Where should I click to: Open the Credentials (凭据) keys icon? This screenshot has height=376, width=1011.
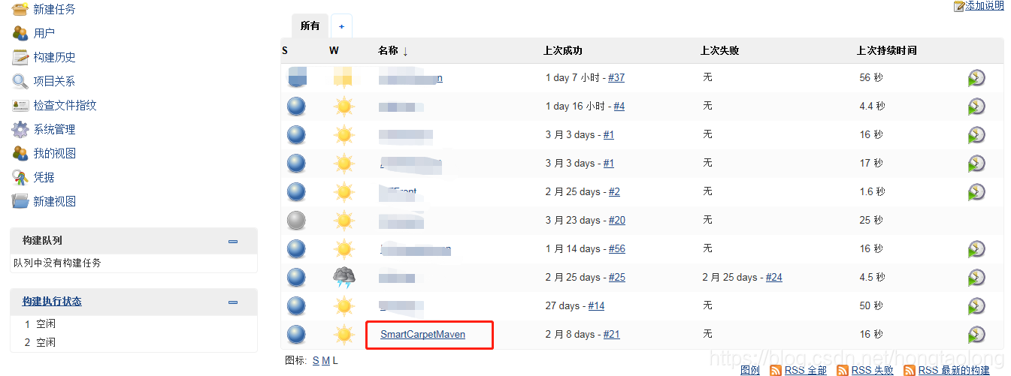click(20, 177)
